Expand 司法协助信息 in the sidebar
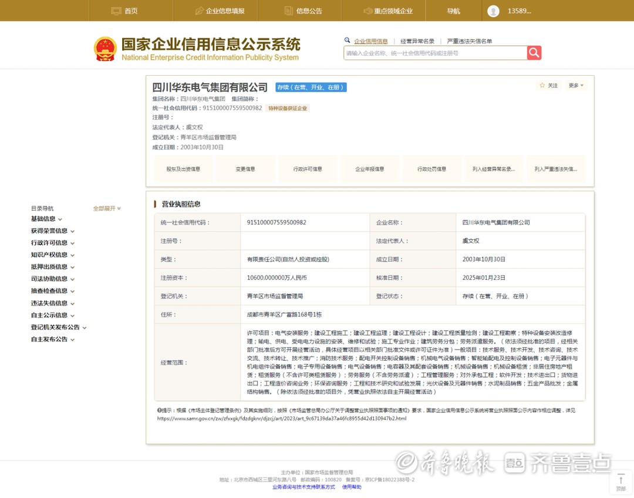 coord(53,279)
